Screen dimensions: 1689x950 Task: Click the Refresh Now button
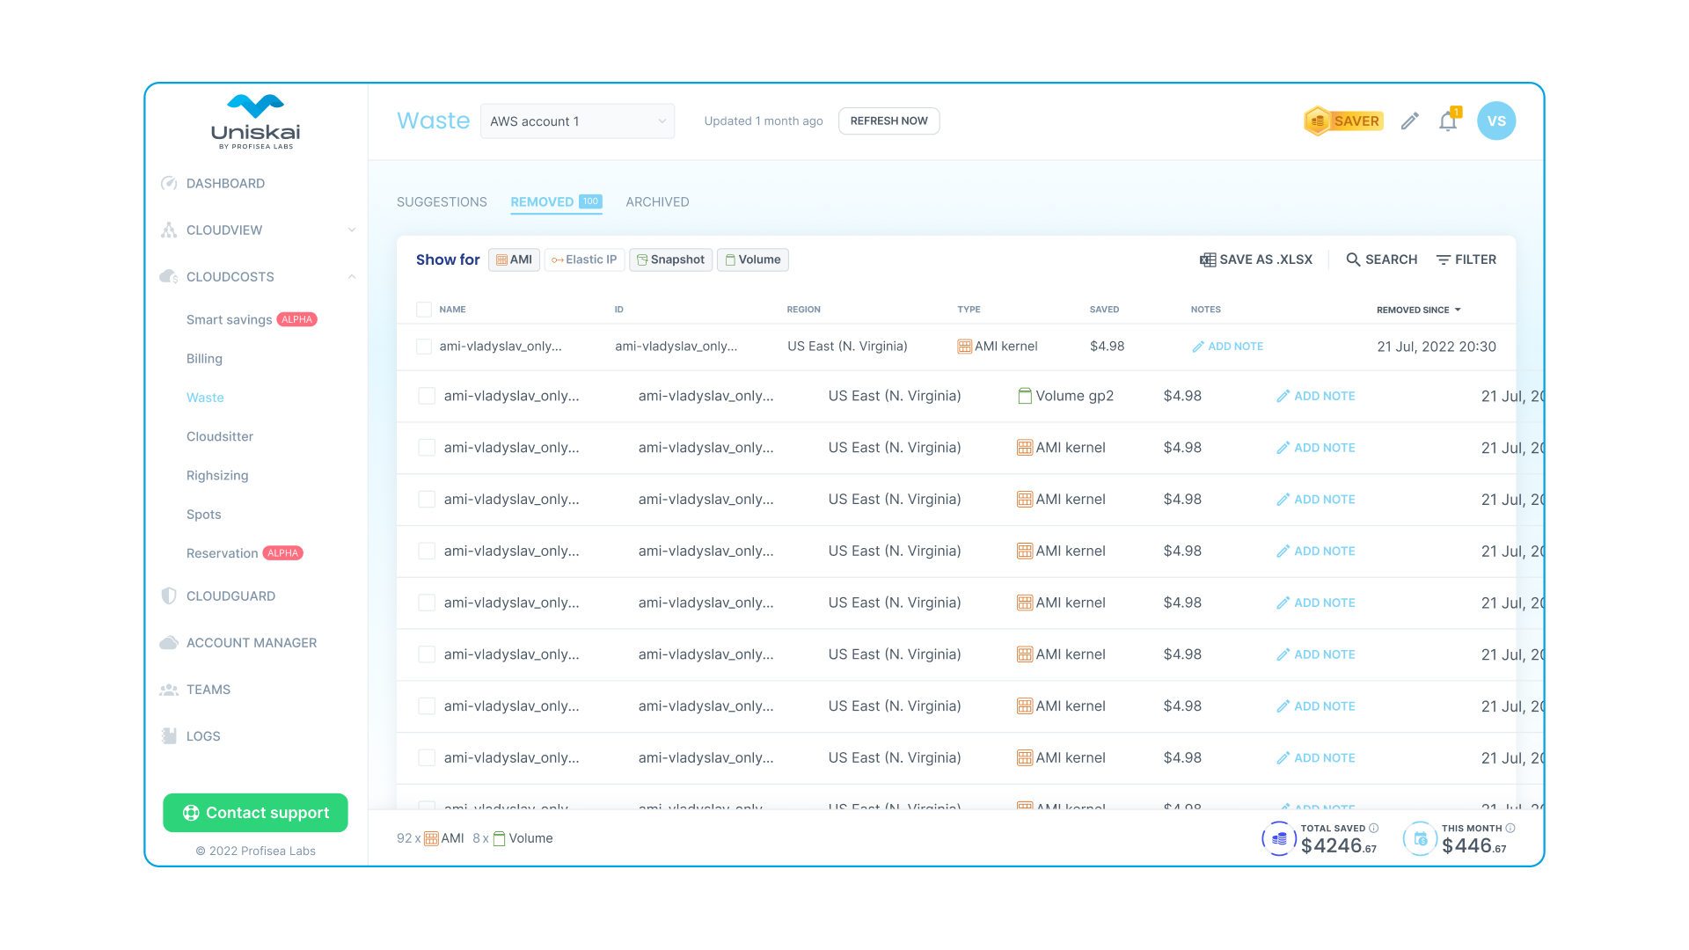pyautogui.click(x=888, y=121)
